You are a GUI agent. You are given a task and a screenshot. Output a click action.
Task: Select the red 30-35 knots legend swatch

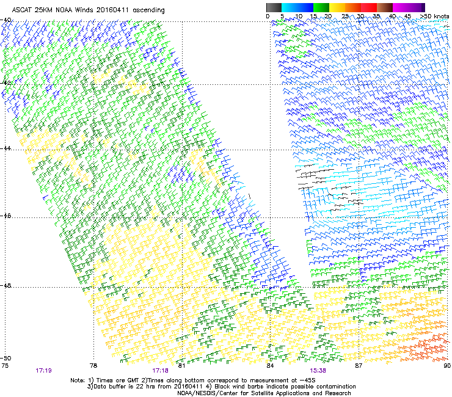pos(369,7)
